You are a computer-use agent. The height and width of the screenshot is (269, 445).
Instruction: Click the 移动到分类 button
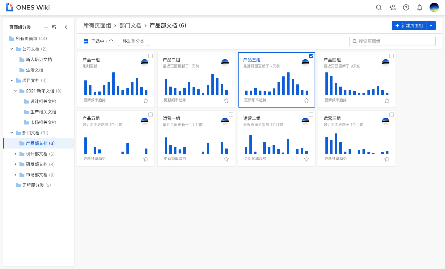[x=133, y=41]
